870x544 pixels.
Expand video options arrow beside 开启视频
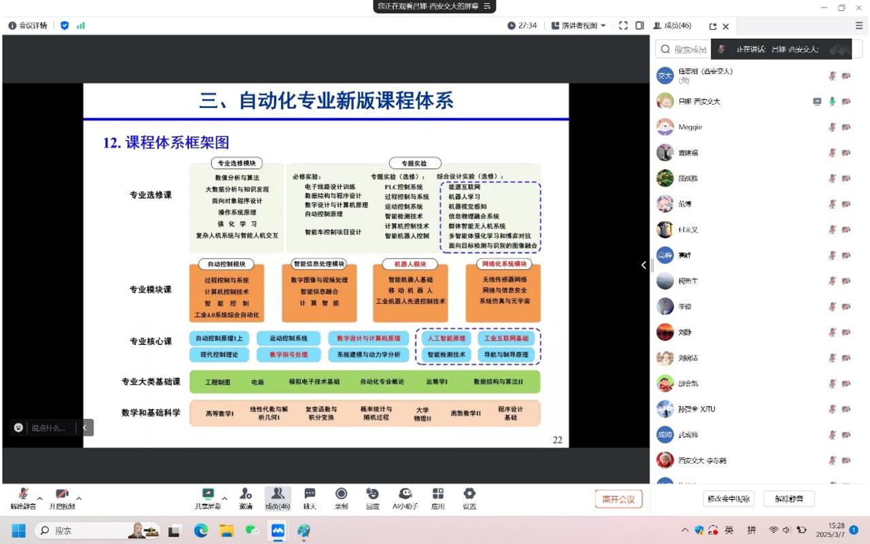79,498
